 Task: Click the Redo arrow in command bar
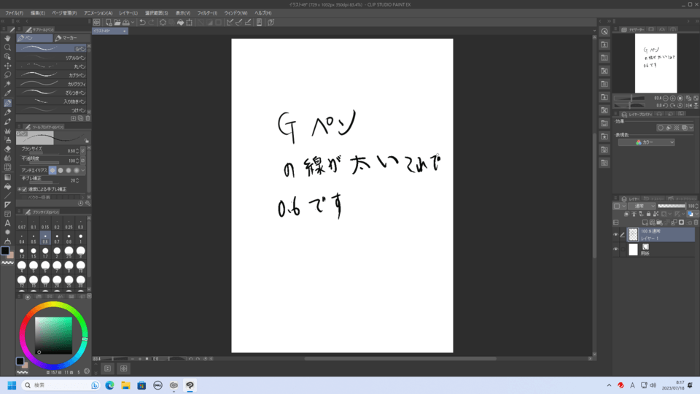152,22
